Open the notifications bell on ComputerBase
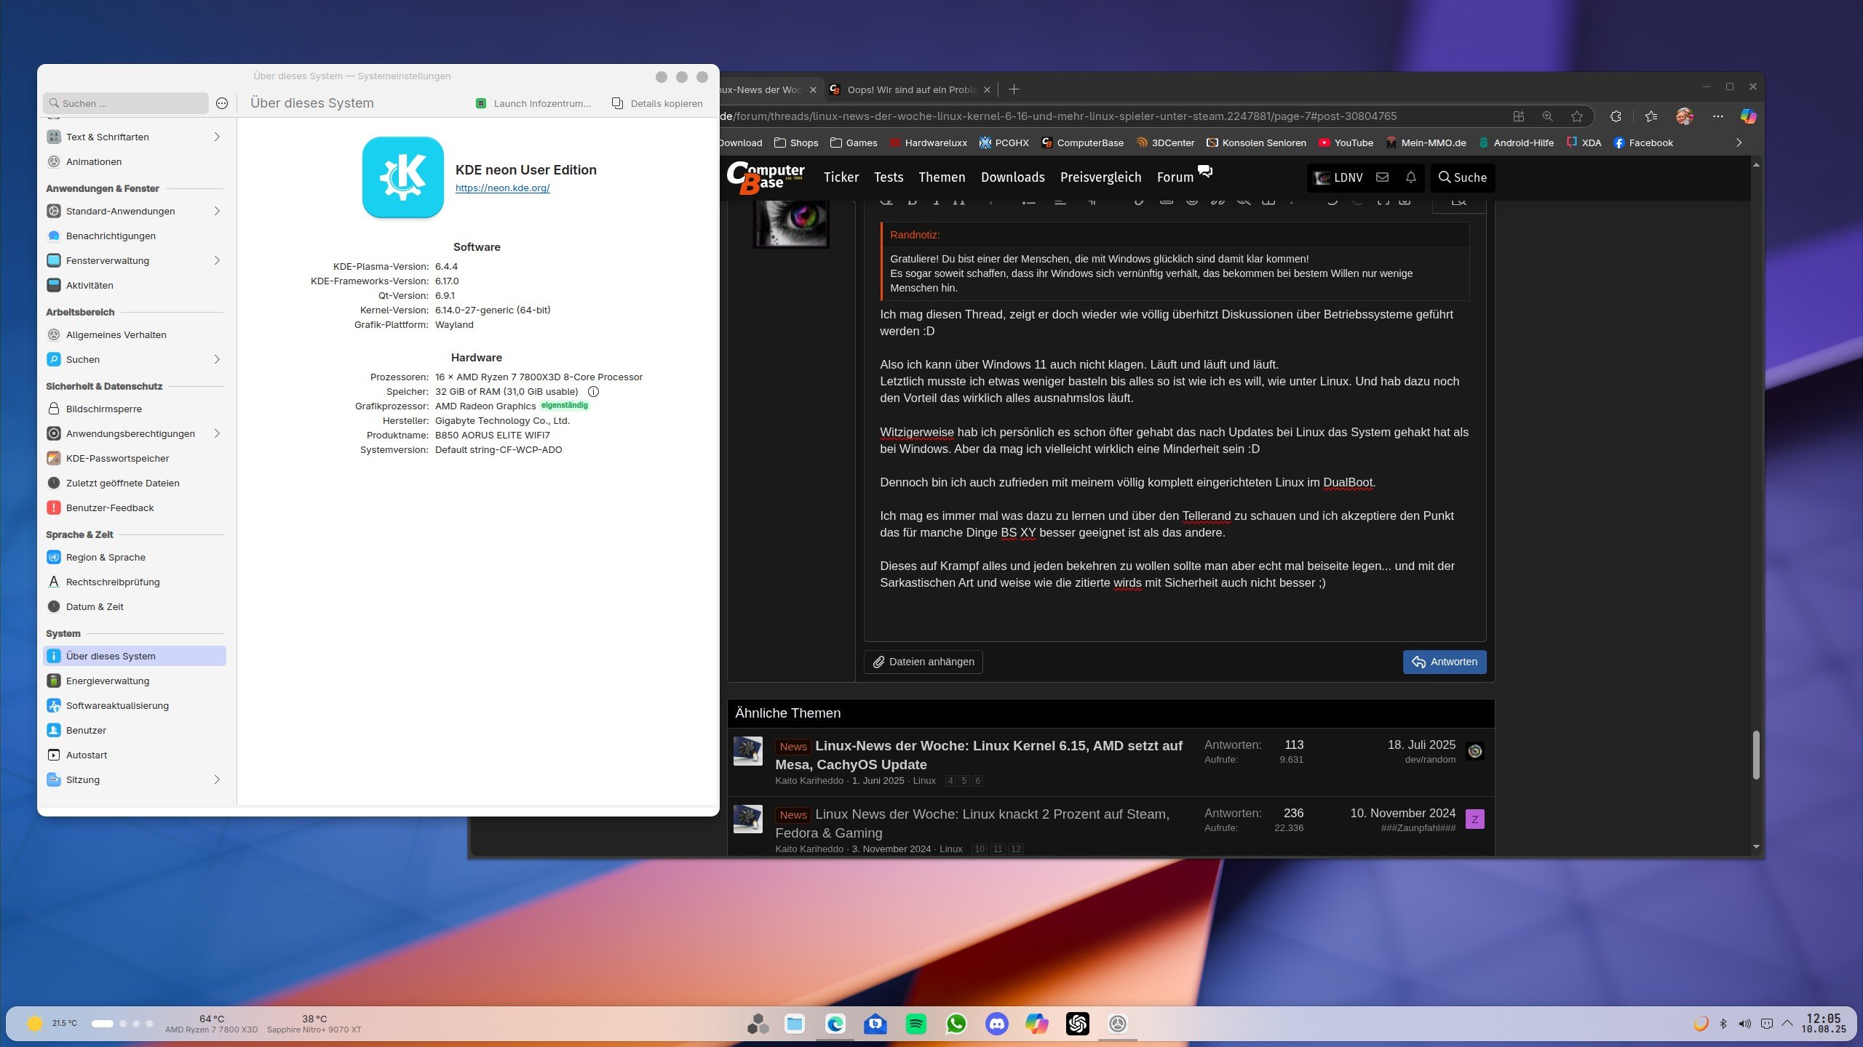This screenshot has width=1863, height=1047. (x=1410, y=177)
